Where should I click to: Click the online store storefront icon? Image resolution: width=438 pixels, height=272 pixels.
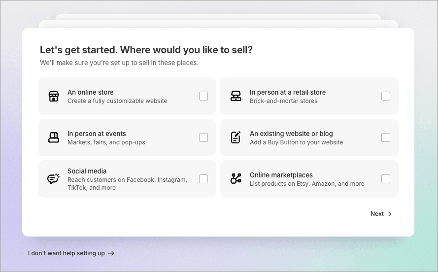click(54, 96)
